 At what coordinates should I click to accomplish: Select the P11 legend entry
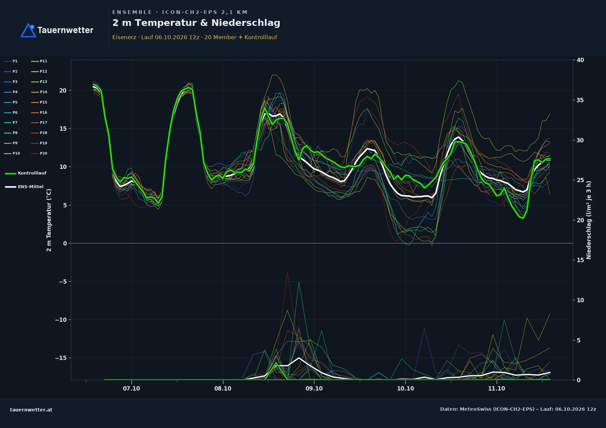click(x=39, y=61)
